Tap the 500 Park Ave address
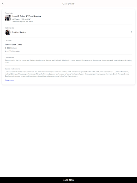 pos(12,48)
